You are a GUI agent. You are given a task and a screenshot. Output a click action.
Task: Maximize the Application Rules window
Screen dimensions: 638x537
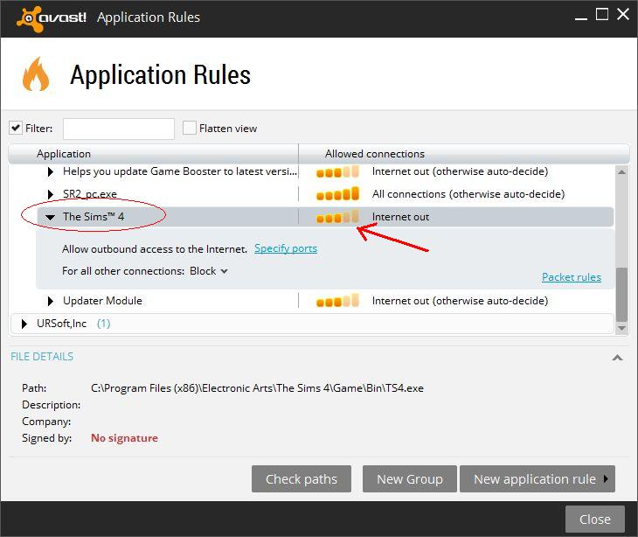click(x=602, y=15)
